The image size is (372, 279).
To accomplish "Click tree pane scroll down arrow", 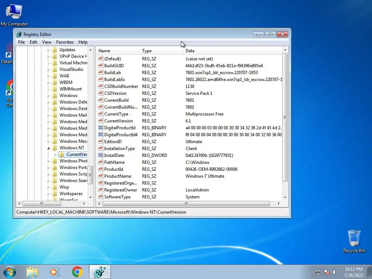I will (90, 197).
